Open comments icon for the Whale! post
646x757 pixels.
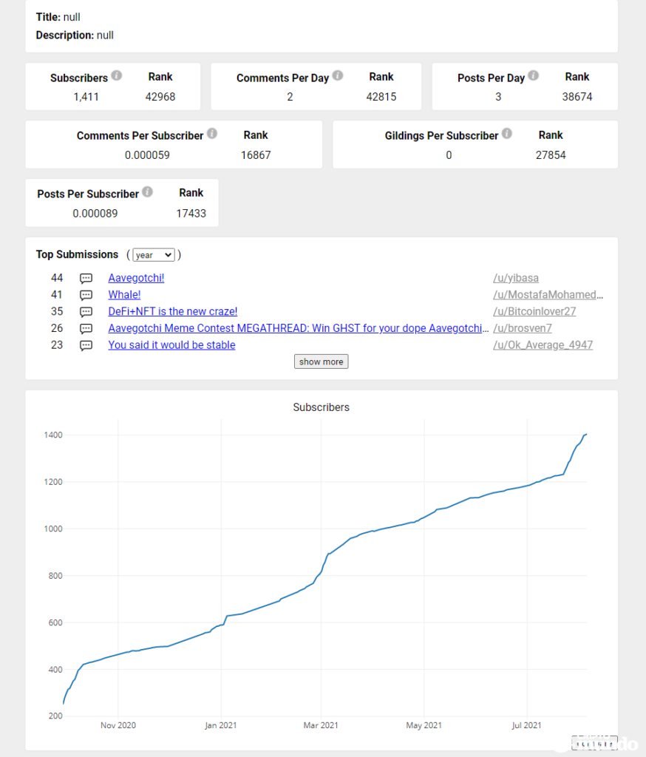[x=86, y=295]
